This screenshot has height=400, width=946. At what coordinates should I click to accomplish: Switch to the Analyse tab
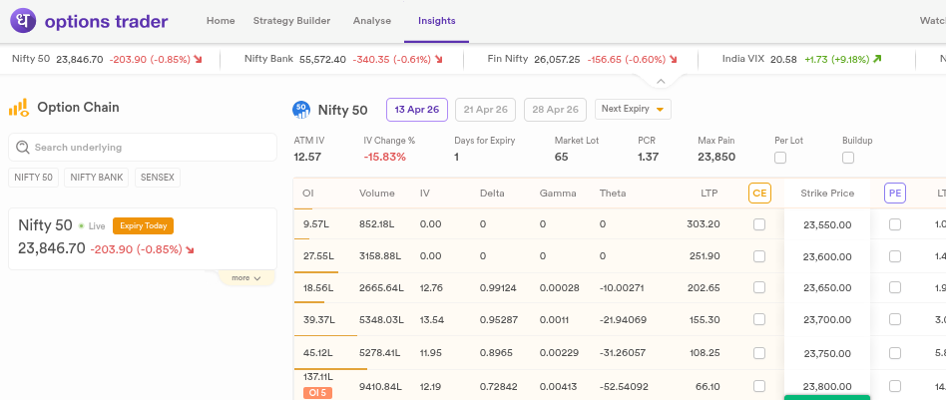372,21
